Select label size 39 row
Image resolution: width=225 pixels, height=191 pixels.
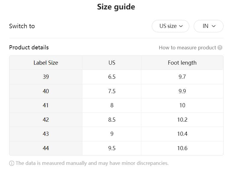46,77
